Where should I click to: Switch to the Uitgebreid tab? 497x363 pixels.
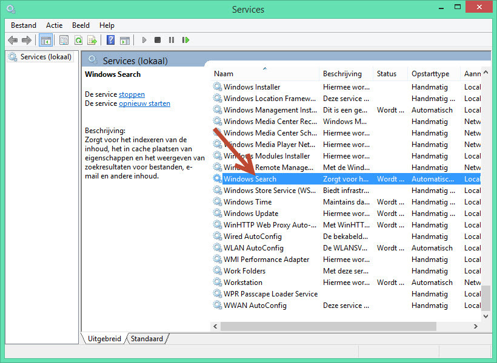[104, 339]
